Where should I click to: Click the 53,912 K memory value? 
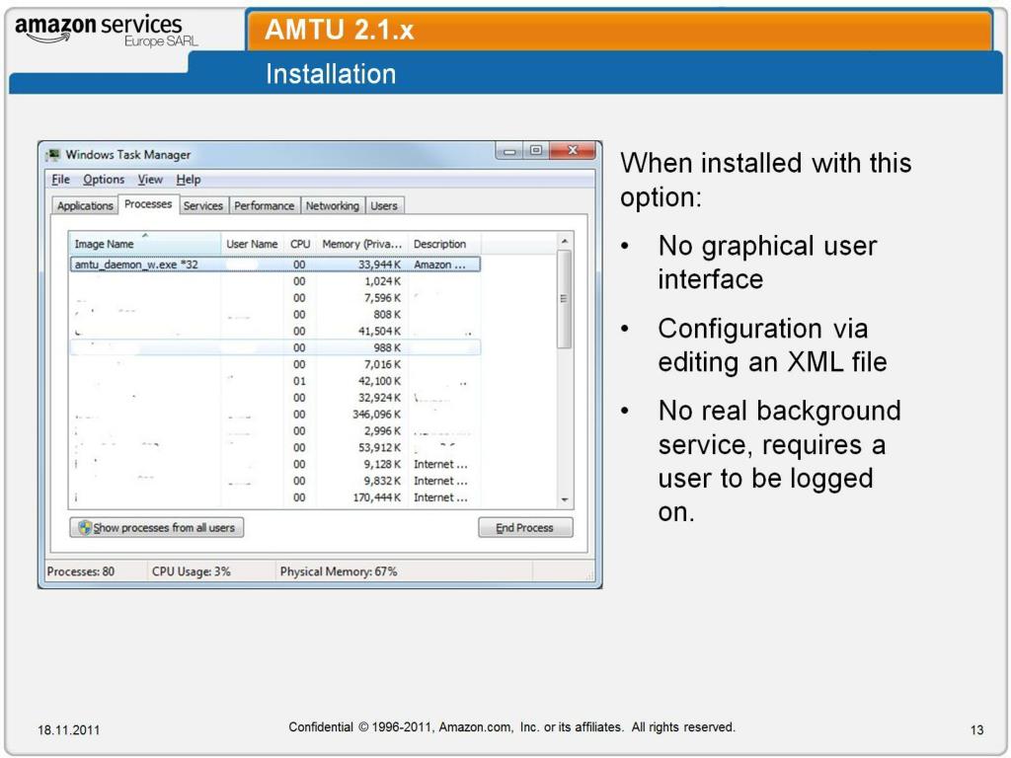pos(379,447)
